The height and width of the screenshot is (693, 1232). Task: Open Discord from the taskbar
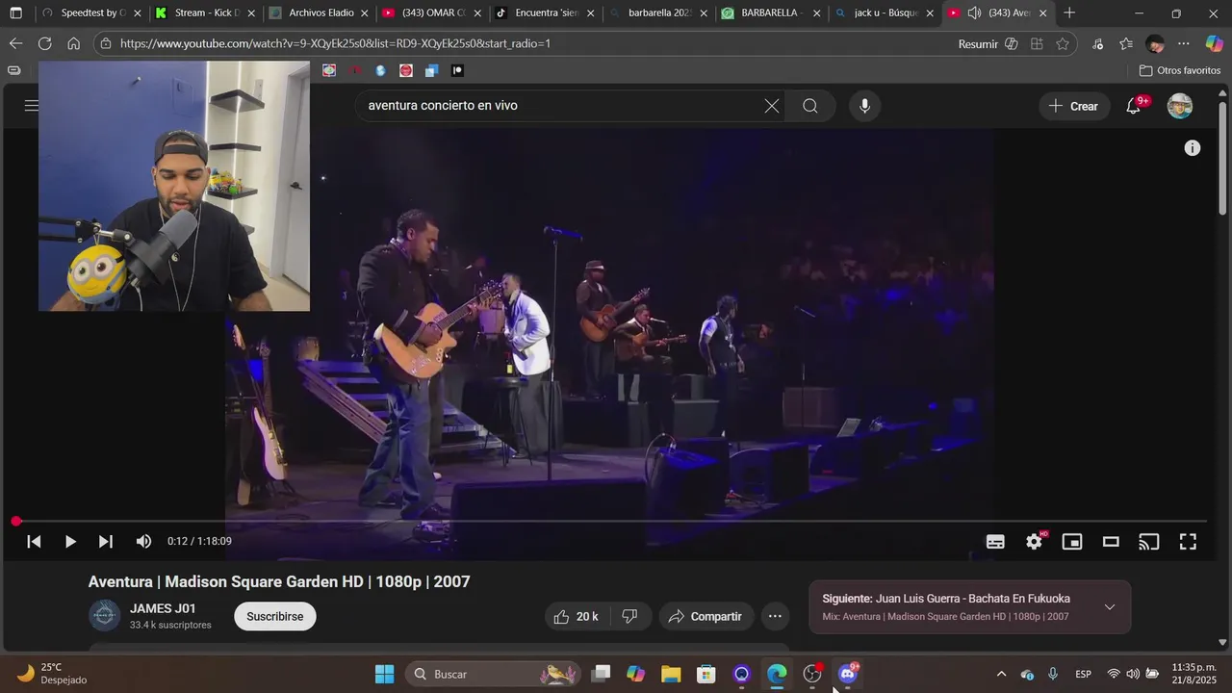pyautogui.click(x=848, y=674)
